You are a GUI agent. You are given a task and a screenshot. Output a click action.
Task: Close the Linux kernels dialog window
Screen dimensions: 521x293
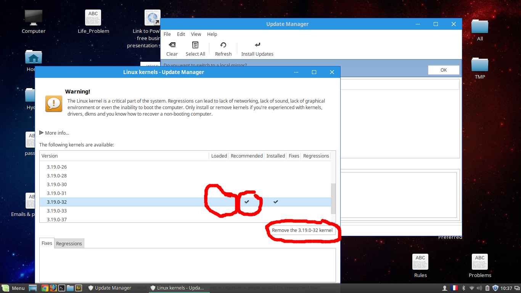(332, 72)
